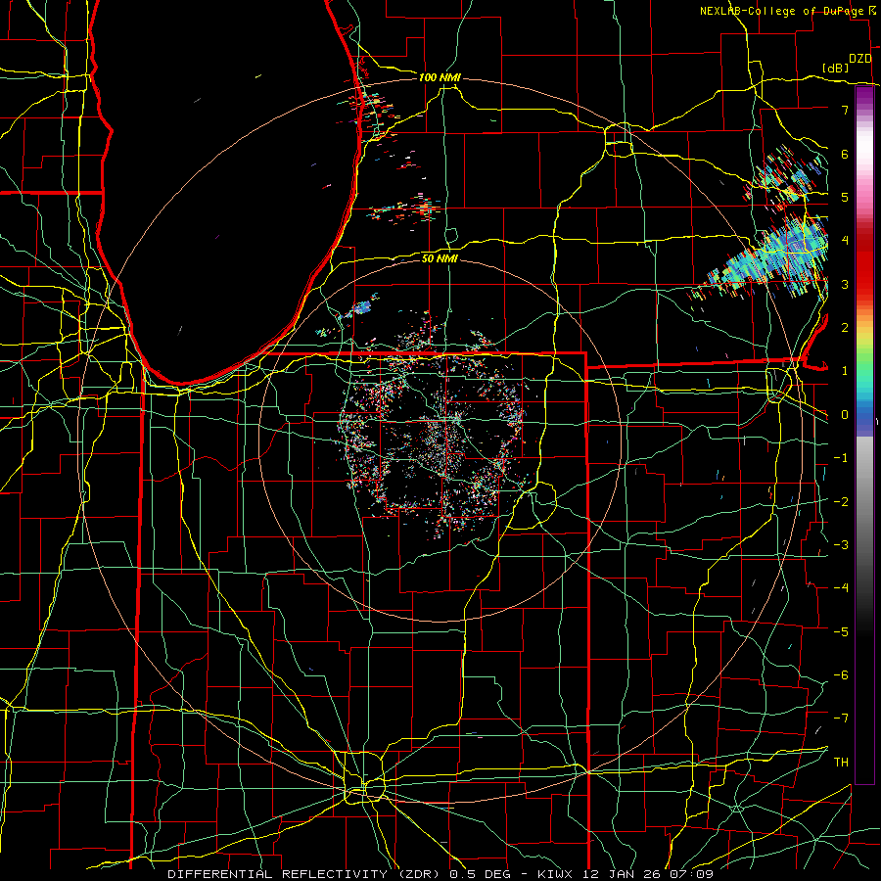Screen dimensions: 881x881
Task: Click the DIFFERENTIAL REFLECTIVITY title text
Action: (x=278, y=874)
